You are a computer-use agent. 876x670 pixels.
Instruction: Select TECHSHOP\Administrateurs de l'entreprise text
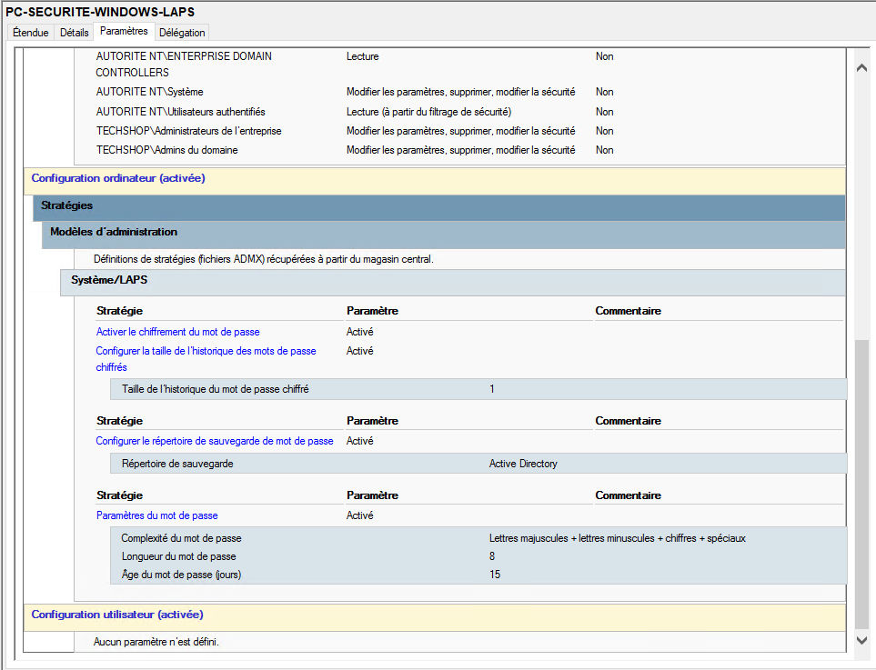click(189, 131)
